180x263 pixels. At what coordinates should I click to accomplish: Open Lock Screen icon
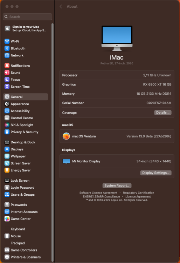7,181
